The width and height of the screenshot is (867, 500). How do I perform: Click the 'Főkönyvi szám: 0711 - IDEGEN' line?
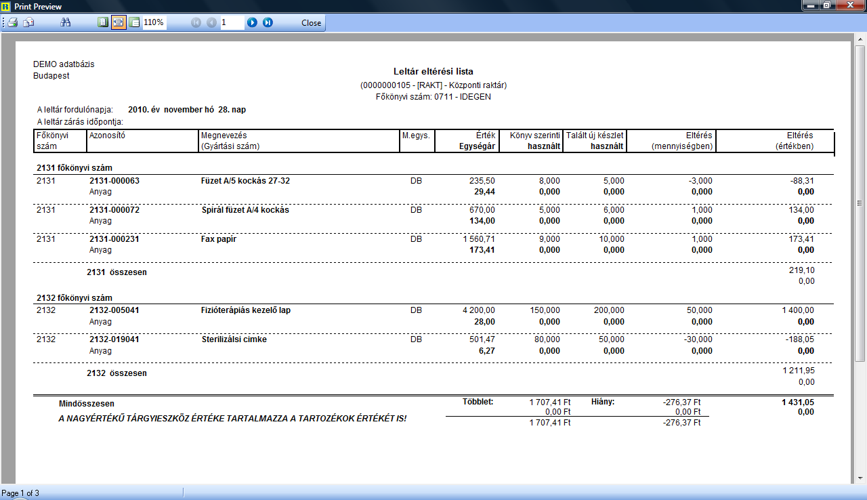433,97
